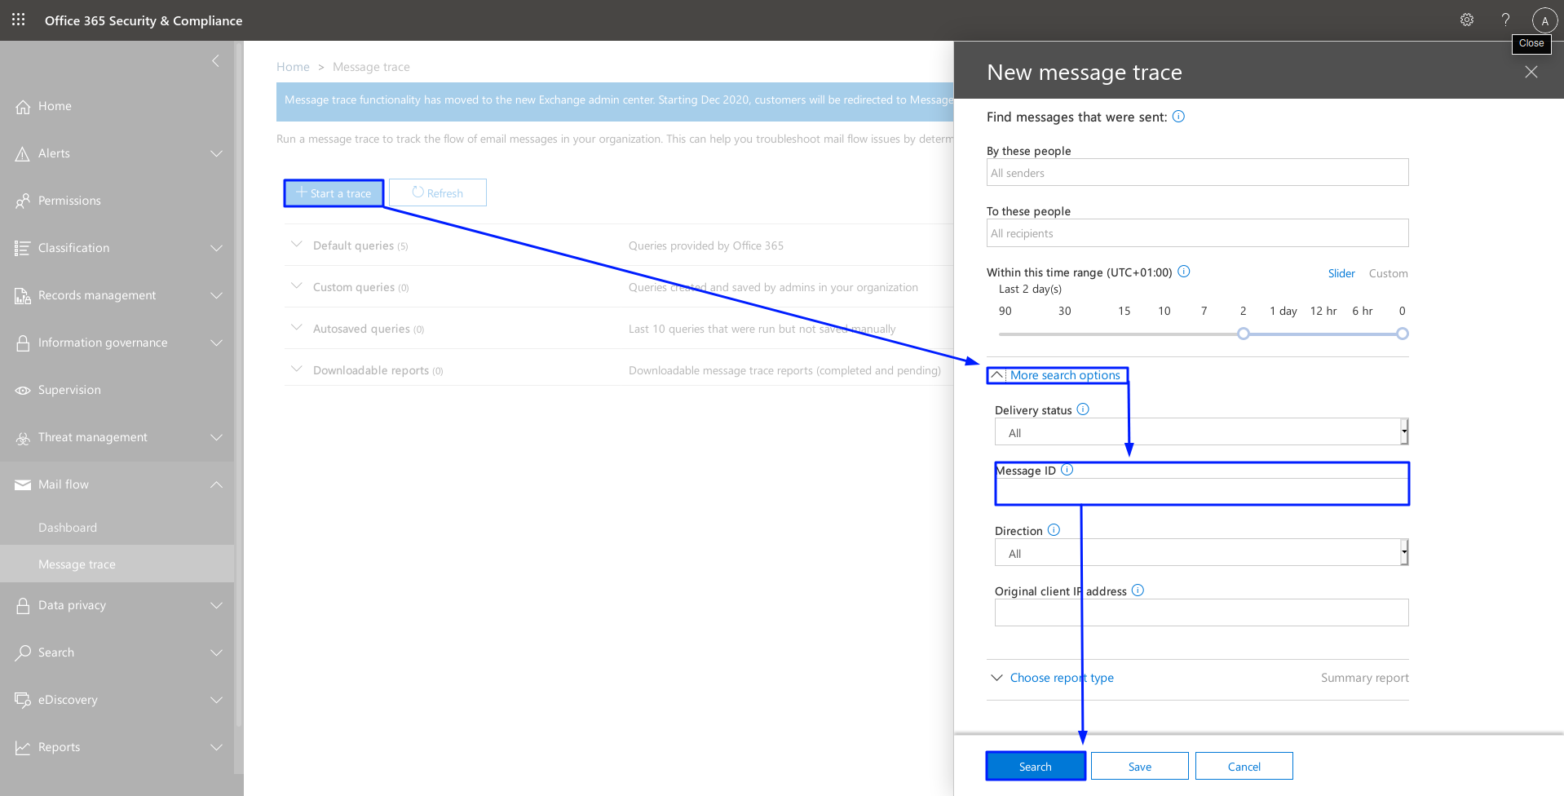Click the Supervision eye icon
Screen dimensions: 1564x796
[x=23, y=391]
